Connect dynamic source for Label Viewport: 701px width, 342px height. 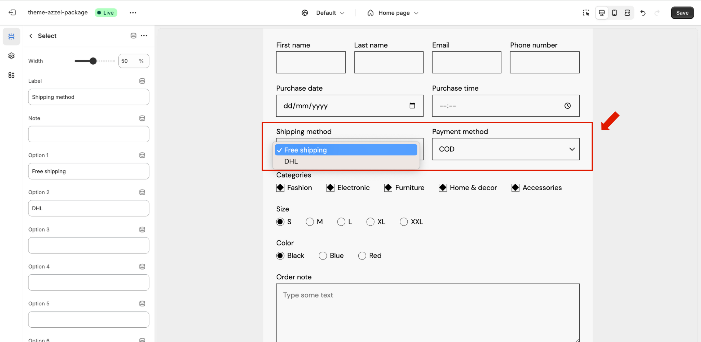142,81
